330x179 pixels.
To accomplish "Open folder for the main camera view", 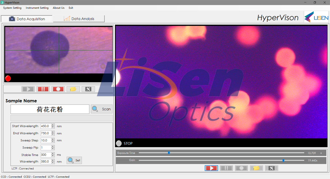I will pyautogui.click(x=256, y=168).
